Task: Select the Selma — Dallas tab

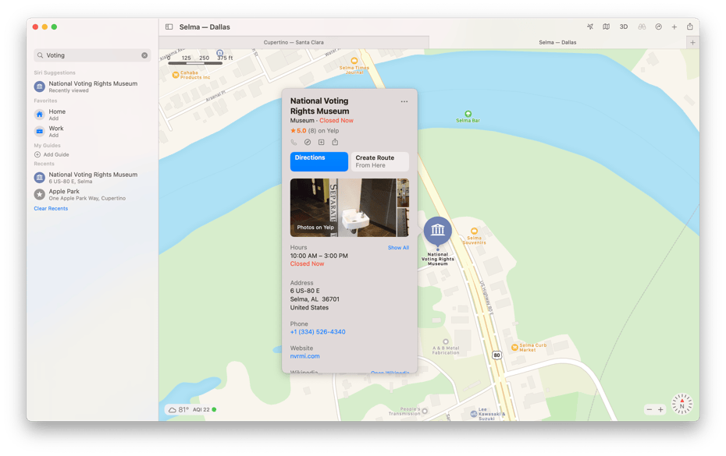Action: pyautogui.click(x=557, y=43)
